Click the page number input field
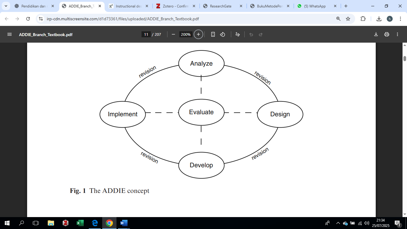 coord(146,34)
